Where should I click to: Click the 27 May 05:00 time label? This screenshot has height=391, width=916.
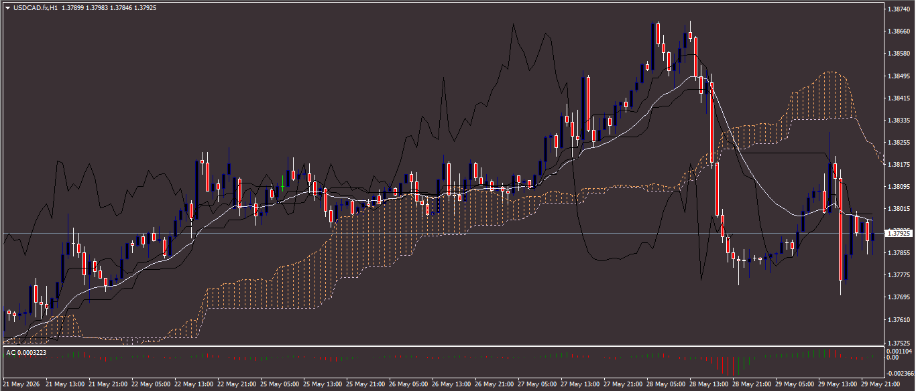pos(537,385)
